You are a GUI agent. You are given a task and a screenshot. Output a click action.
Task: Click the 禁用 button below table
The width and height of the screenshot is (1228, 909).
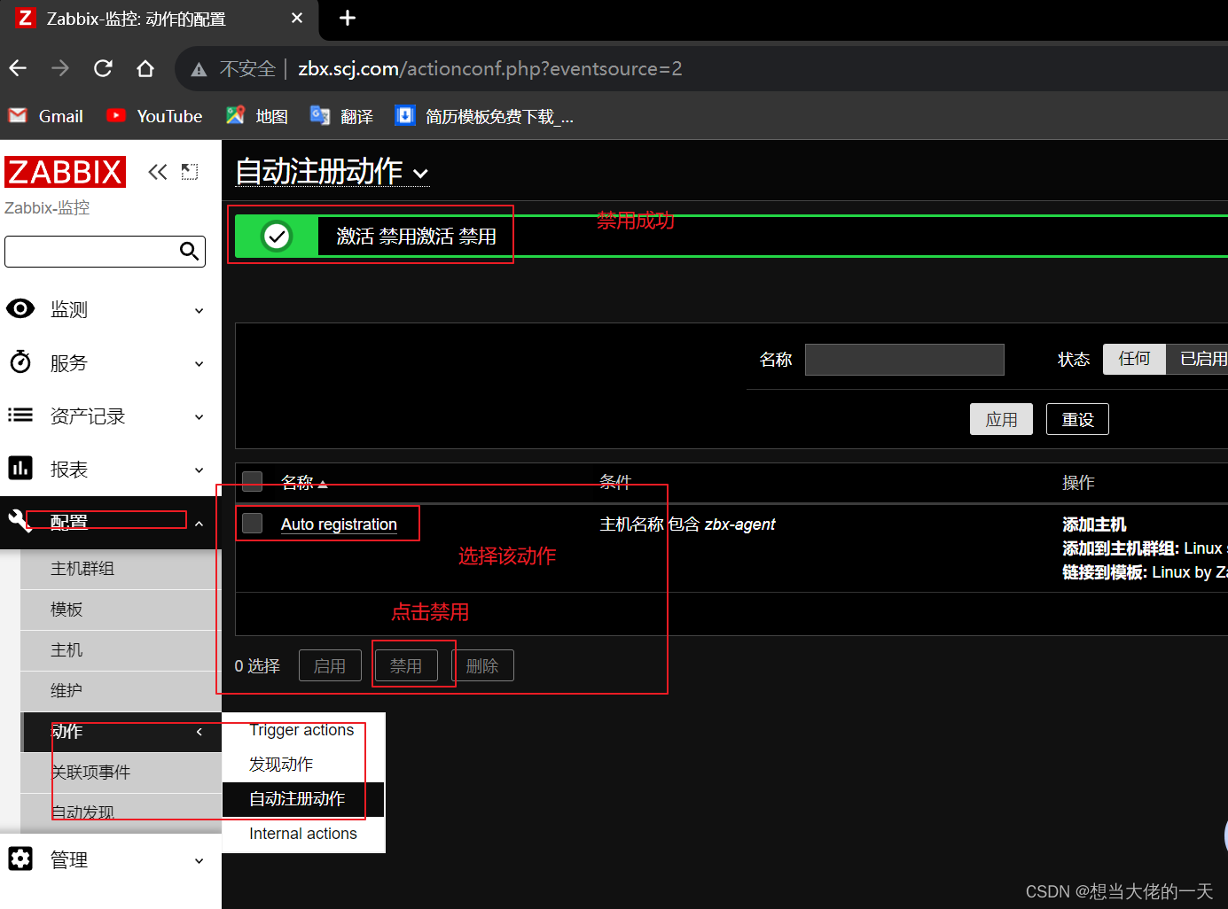tap(406, 665)
